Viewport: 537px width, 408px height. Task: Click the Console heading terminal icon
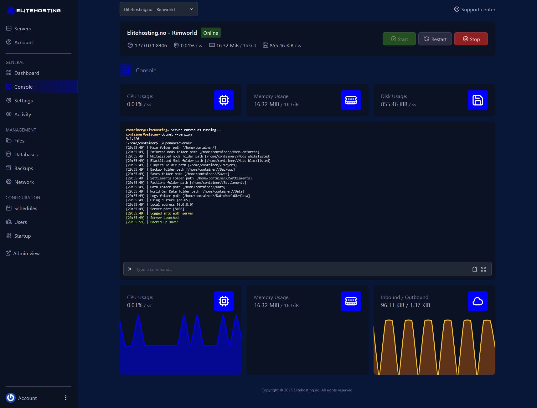point(126,70)
